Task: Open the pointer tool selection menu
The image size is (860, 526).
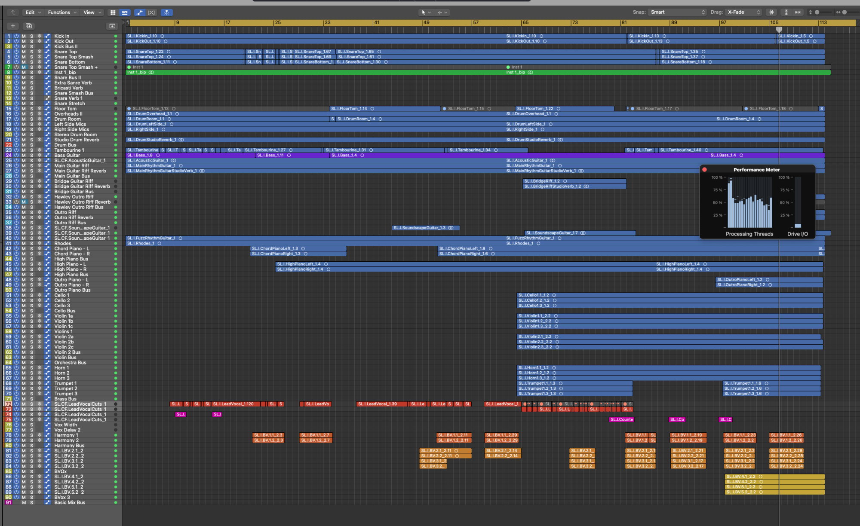Action: click(426, 12)
